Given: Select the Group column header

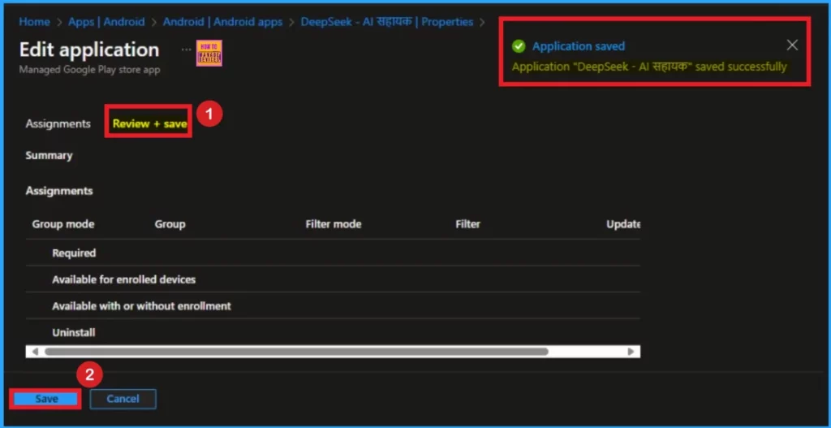Looking at the screenshot, I should coord(170,224).
